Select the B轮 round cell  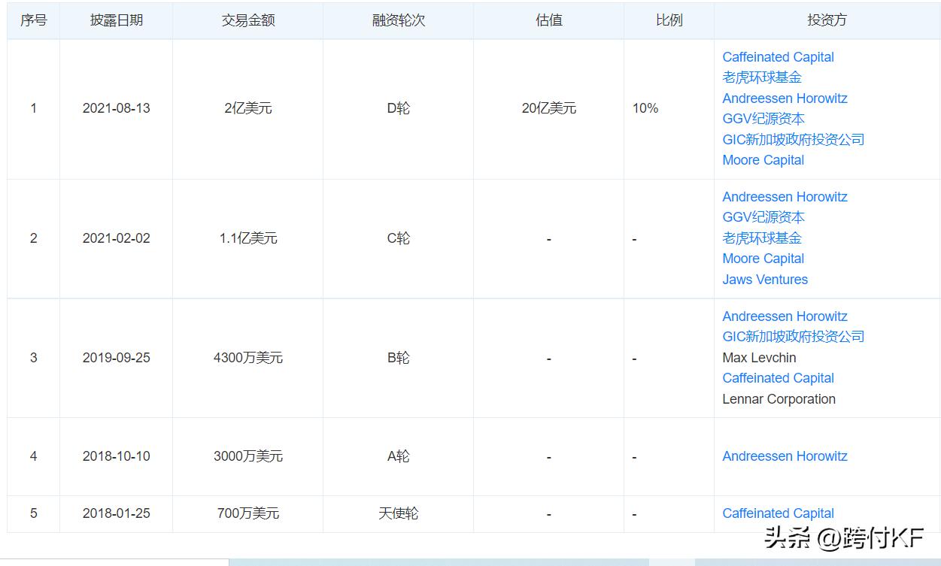398,358
